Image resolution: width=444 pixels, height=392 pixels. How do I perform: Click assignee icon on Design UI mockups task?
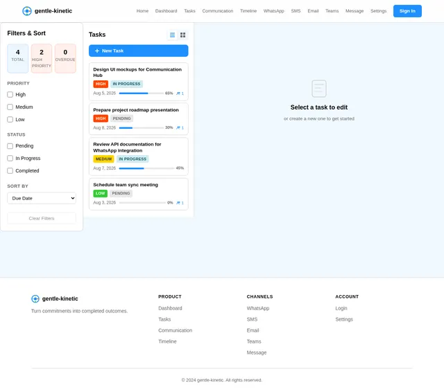180,93
